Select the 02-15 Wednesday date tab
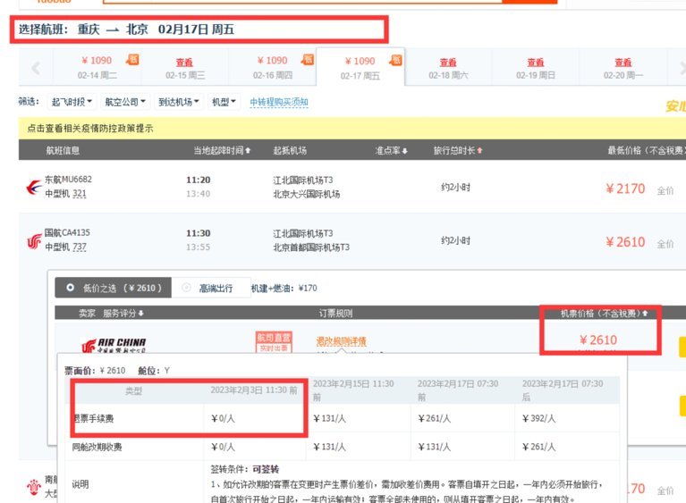Image resolution: width=686 pixels, height=503 pixels. point(185,67)
